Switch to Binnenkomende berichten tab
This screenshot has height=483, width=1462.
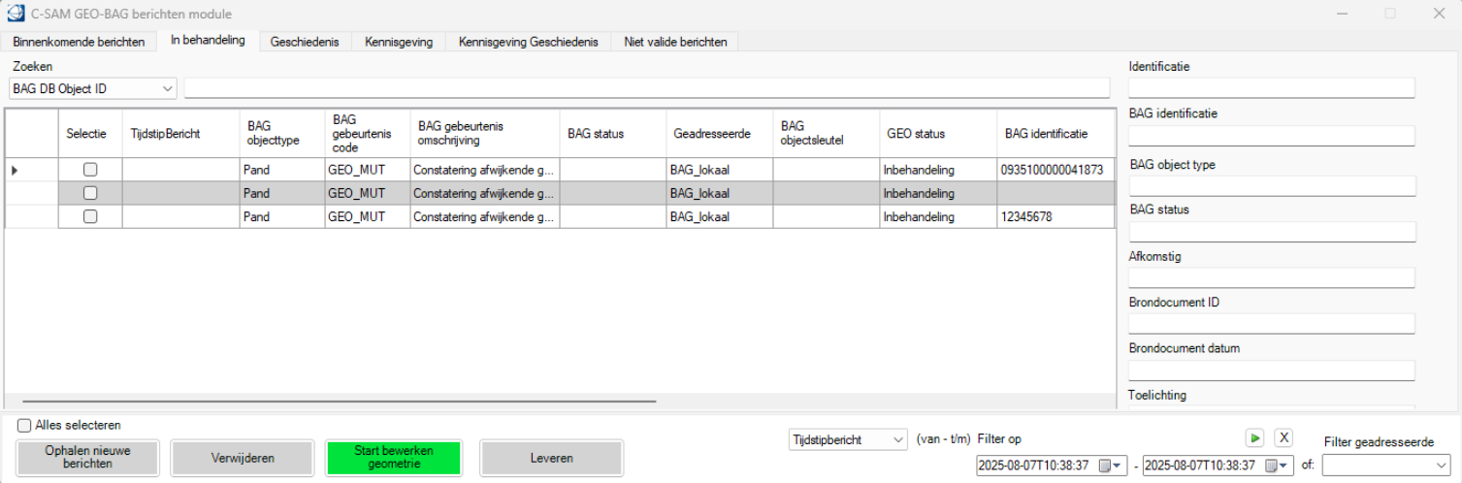(x=79, y=42)
